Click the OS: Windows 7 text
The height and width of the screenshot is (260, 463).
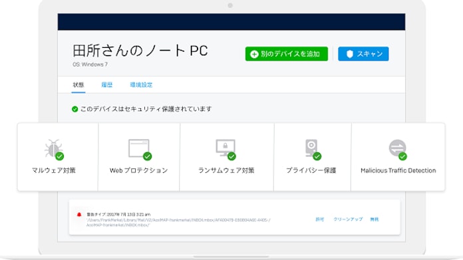(x=90, y=65)
